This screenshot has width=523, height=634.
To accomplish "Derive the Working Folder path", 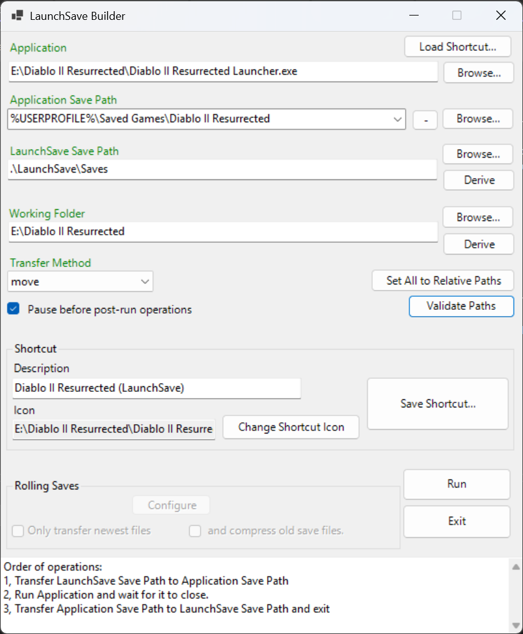I will 478,244.
